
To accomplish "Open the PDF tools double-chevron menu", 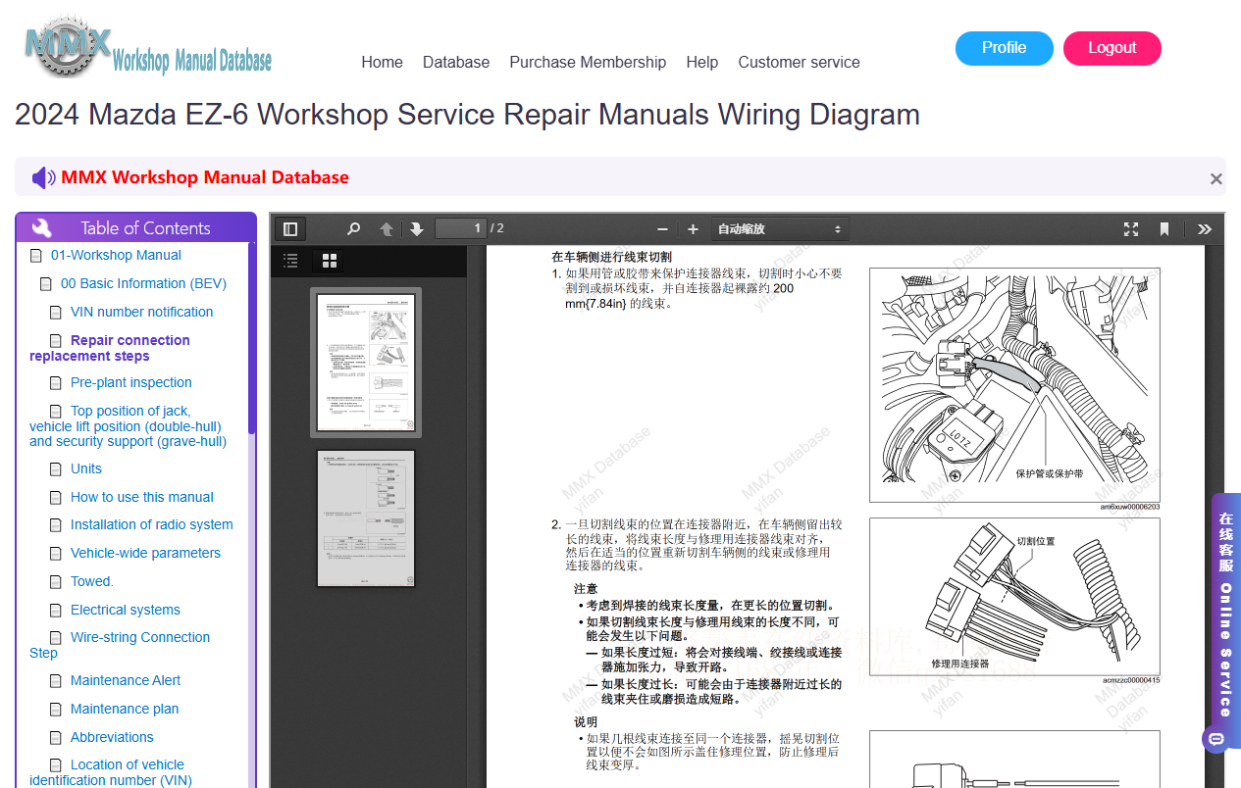I will click(1205, 229).
